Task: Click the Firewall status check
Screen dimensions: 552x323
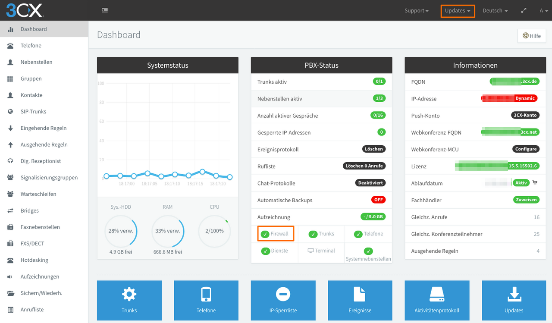Action: (x=276, y=234)
